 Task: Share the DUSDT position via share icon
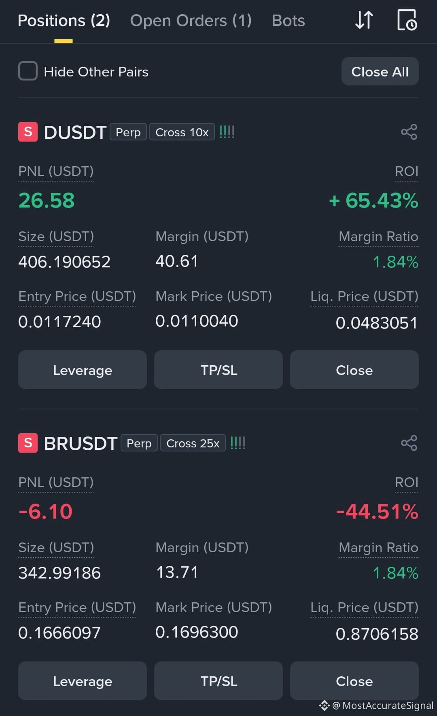point(409,132)
